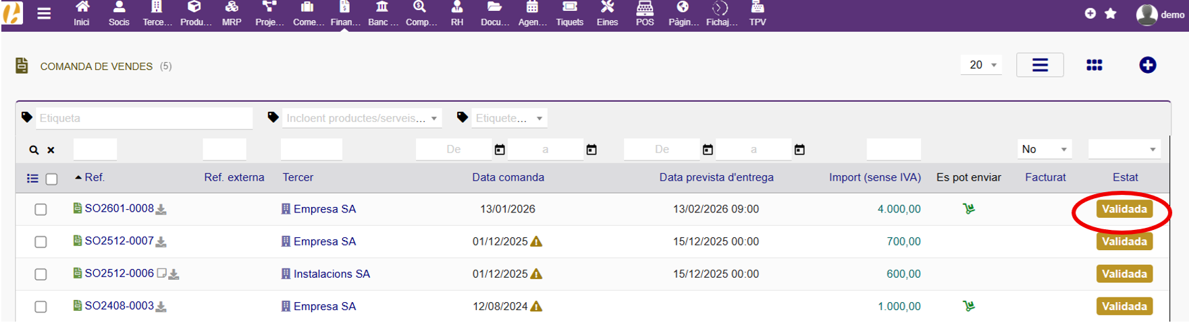Download PDF for order SO2601-0008
Viewport: 1189px width, 325px height.
pos(161,210)
